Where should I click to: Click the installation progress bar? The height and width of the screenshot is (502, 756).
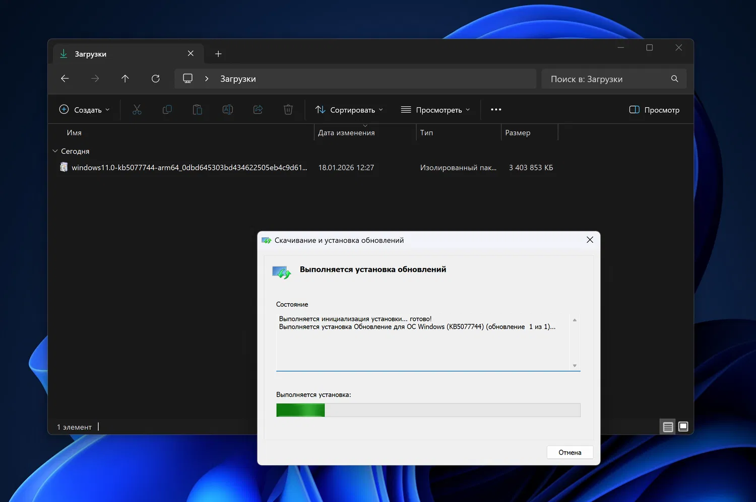pyautogui.click(x=428, y=410)
